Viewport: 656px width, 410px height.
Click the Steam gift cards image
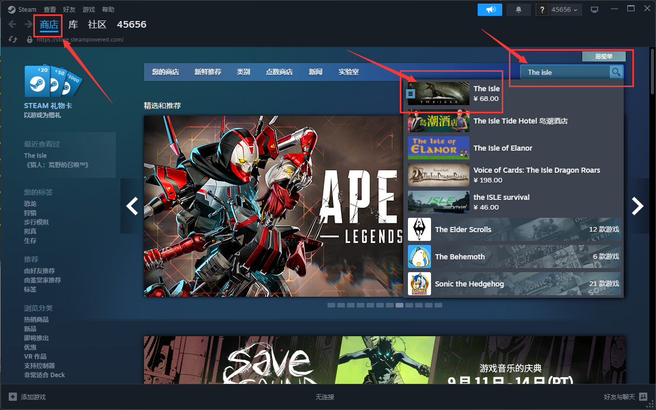click(53, 81)
